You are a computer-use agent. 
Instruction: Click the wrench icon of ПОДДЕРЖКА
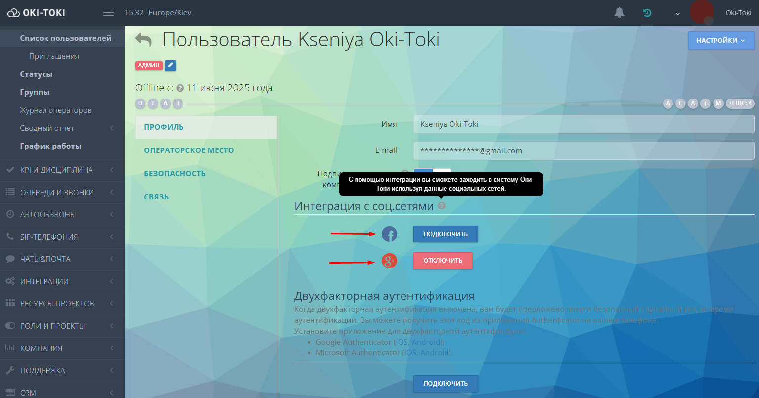tap(10, 370)
